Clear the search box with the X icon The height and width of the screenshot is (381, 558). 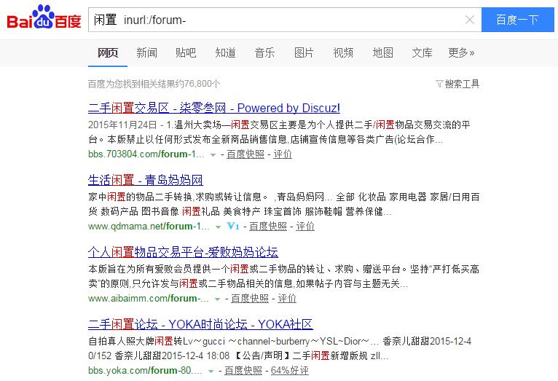pos(470,20)
